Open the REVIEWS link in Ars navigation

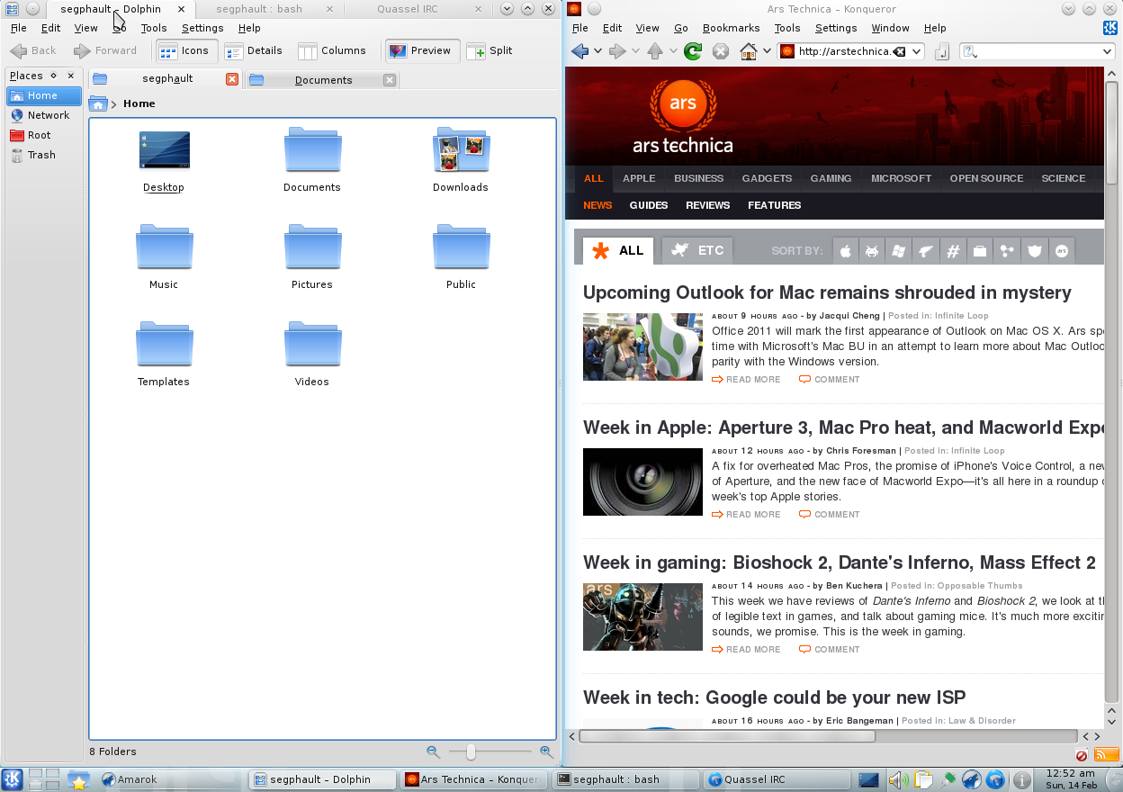click(x=707, y=205)
